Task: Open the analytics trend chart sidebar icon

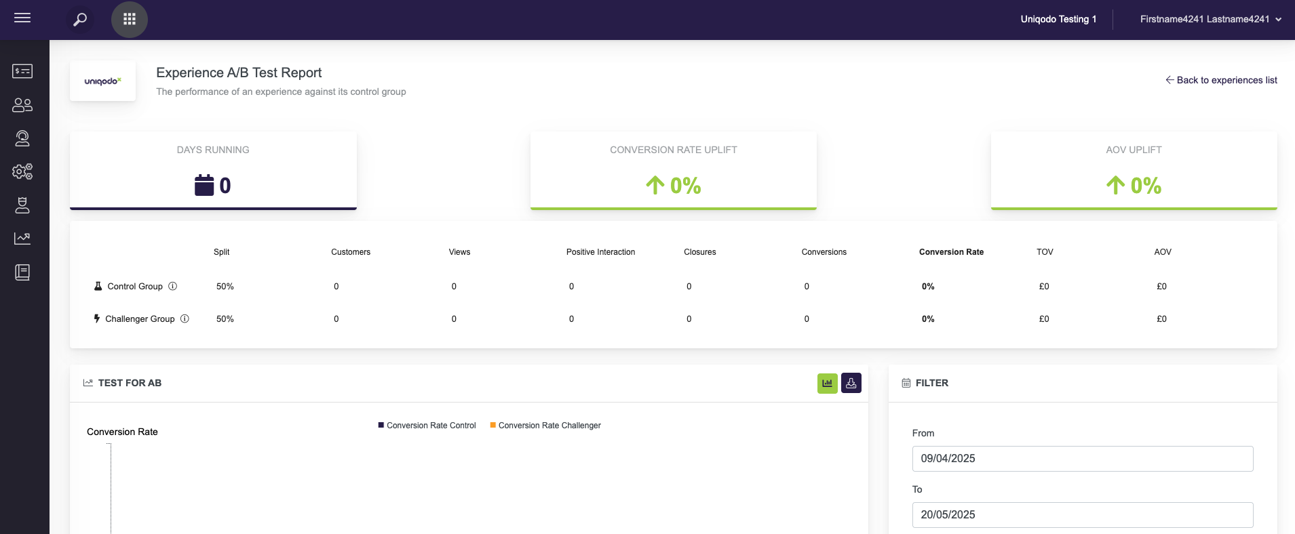Action: click(22, 239)
